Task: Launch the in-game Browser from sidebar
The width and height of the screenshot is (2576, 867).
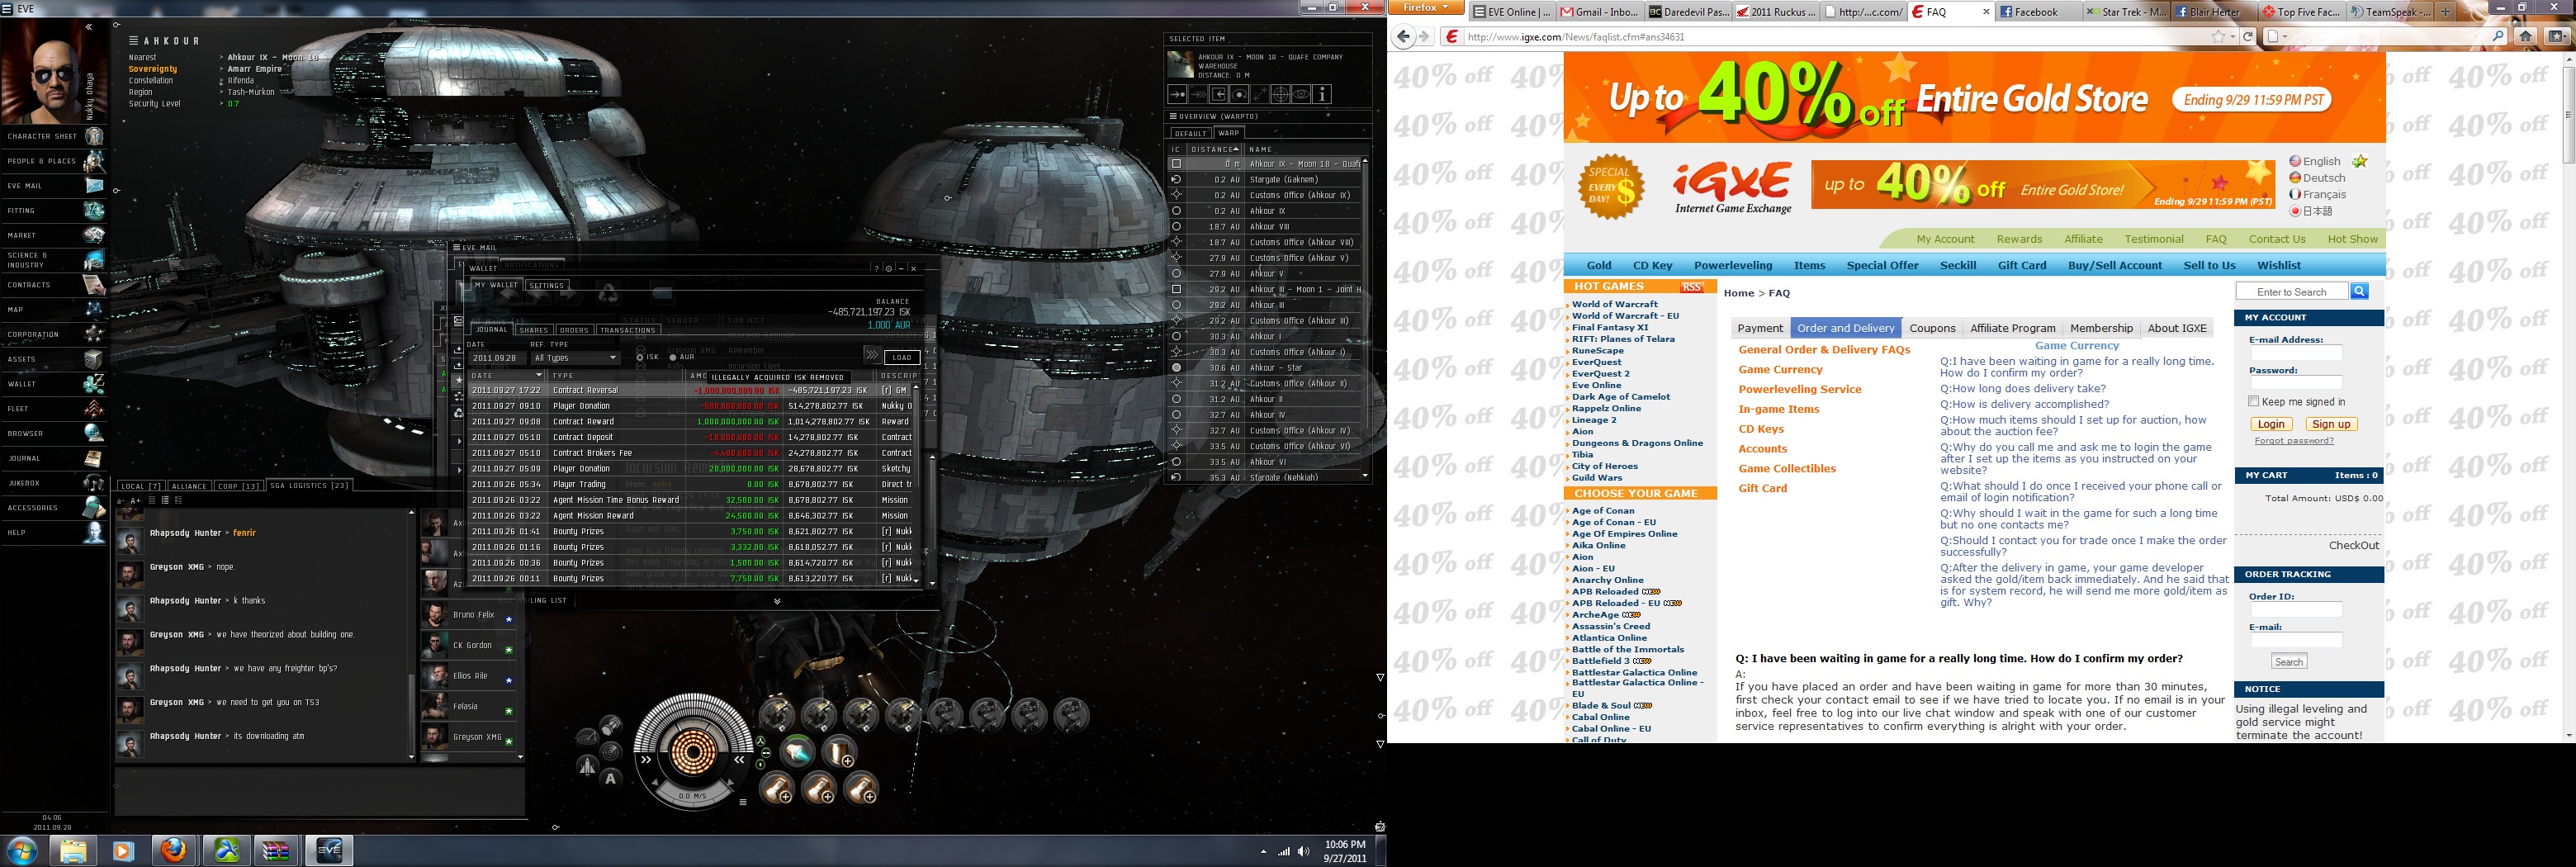Action: [54, 433]
